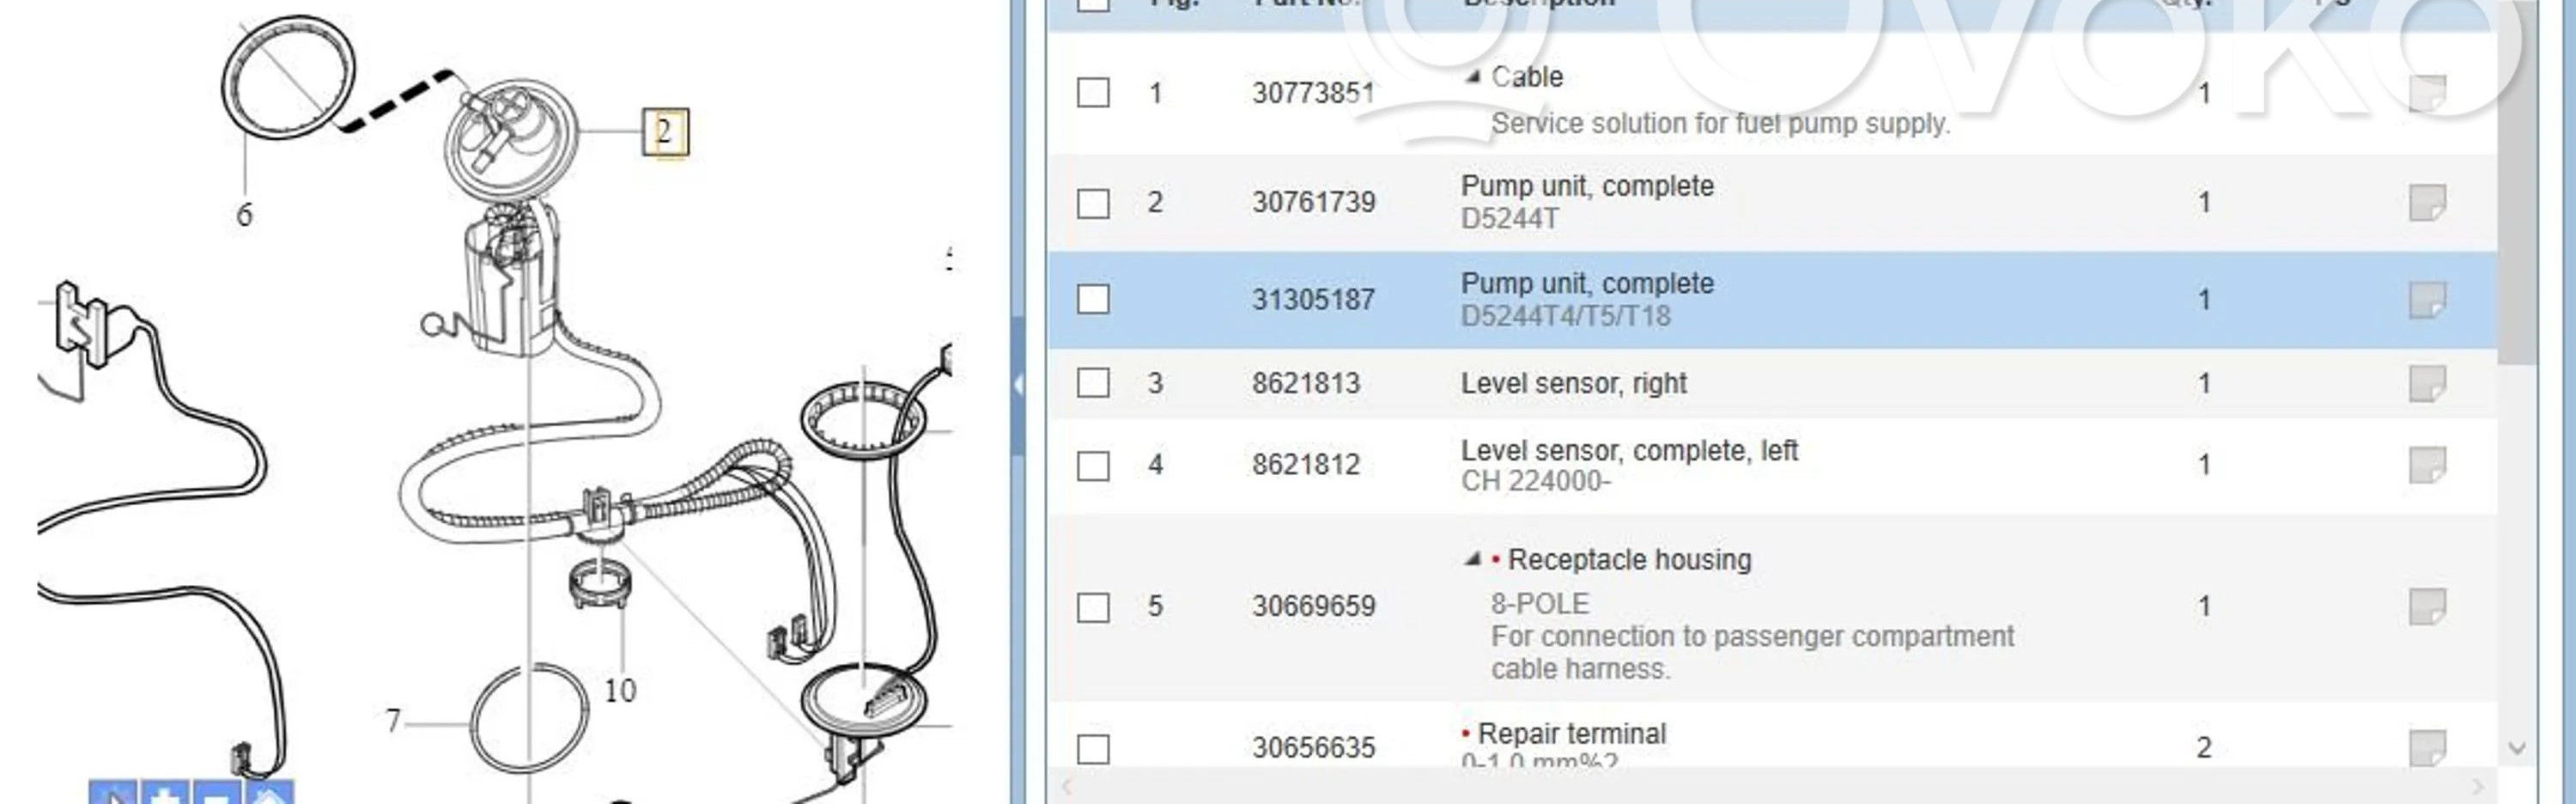Reset diagram view with home icon
The height and width of the screenshot is (804, 2576).
269,794
